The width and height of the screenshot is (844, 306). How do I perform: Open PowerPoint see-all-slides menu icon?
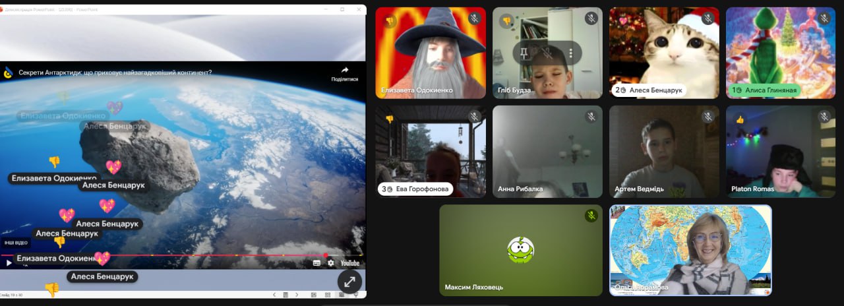click(x=286, y=295)
